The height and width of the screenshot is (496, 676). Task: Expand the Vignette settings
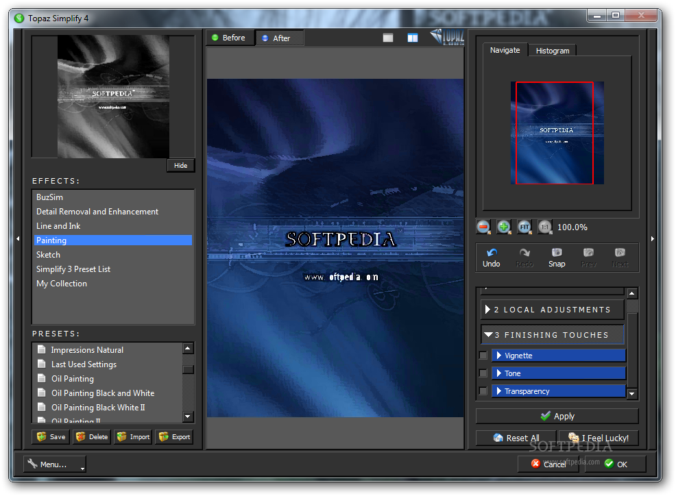558,356
